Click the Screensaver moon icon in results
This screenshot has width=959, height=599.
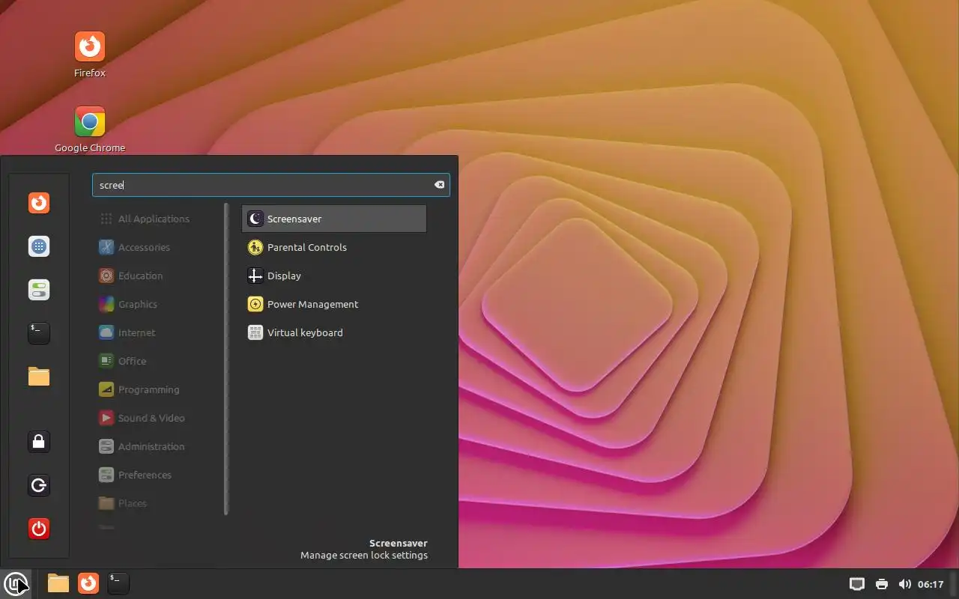click(x=255, y=219)
